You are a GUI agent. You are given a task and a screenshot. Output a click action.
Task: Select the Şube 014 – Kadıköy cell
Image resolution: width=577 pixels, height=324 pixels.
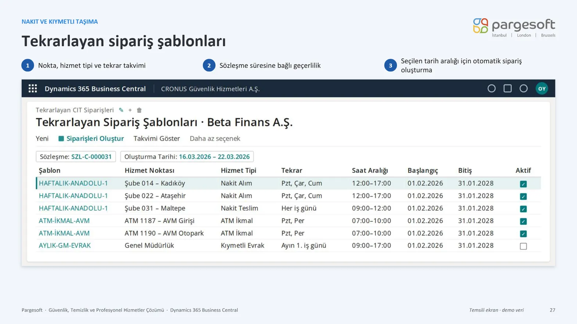[155, 183]
